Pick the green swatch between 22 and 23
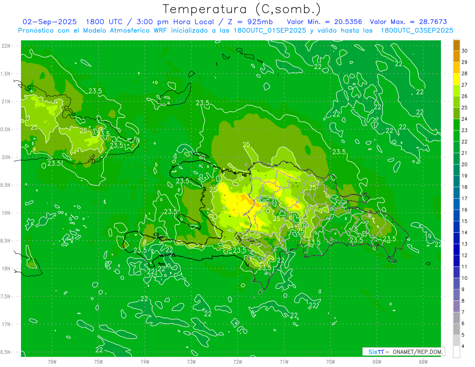The image size is (475, 367). point(456,136)
